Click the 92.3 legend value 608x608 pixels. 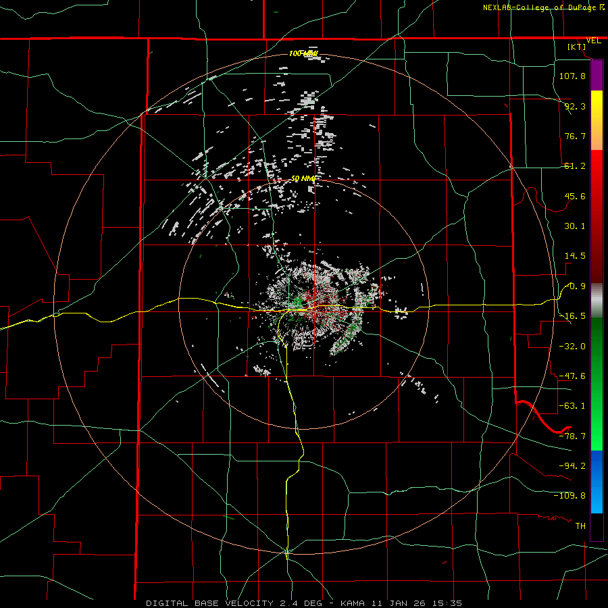tap(575, 106)
